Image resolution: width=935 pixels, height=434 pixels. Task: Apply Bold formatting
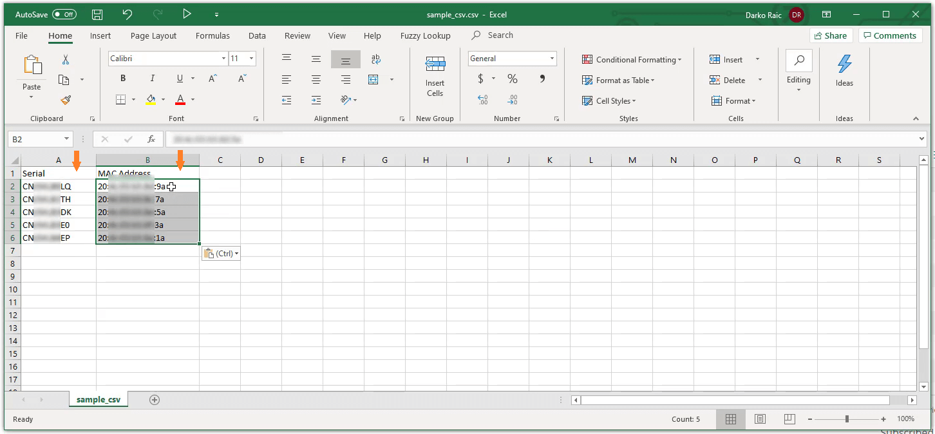coord(123,79)
